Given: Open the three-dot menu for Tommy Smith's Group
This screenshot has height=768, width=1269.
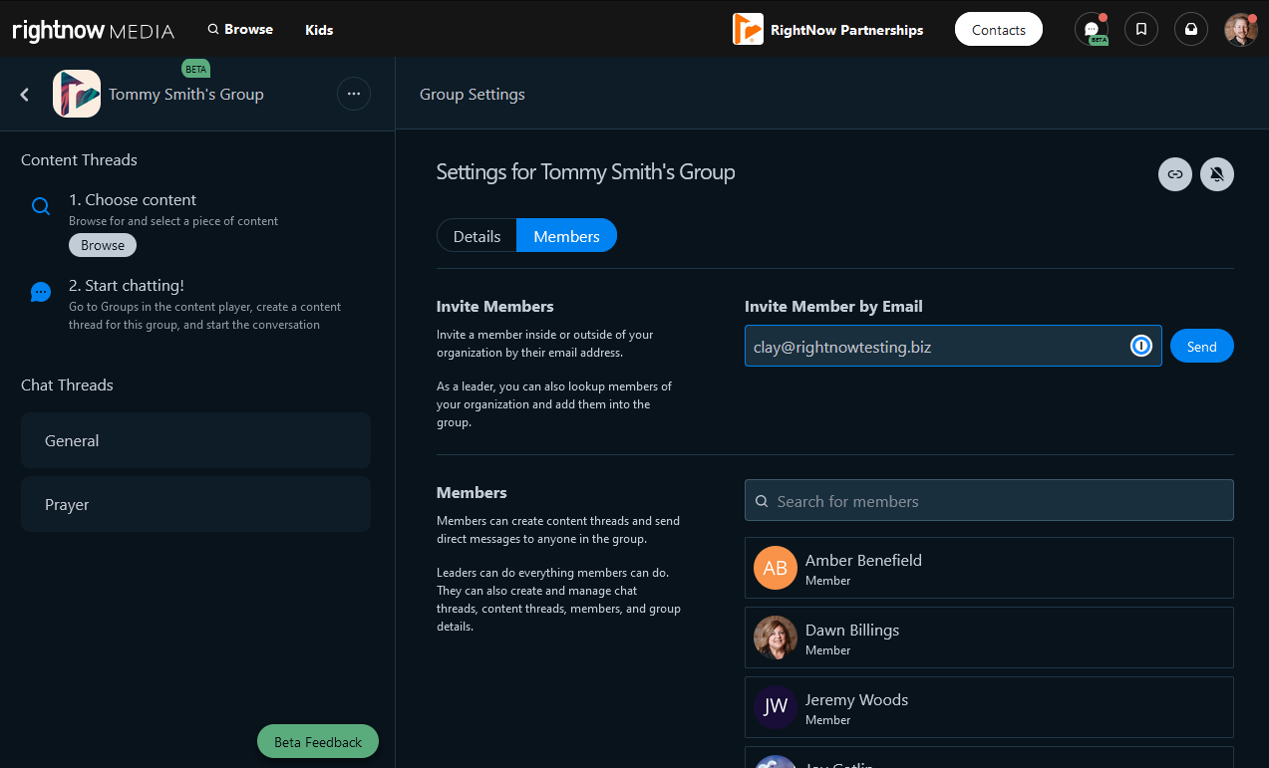Looking at the screenshot, I should tap(354, 94).
